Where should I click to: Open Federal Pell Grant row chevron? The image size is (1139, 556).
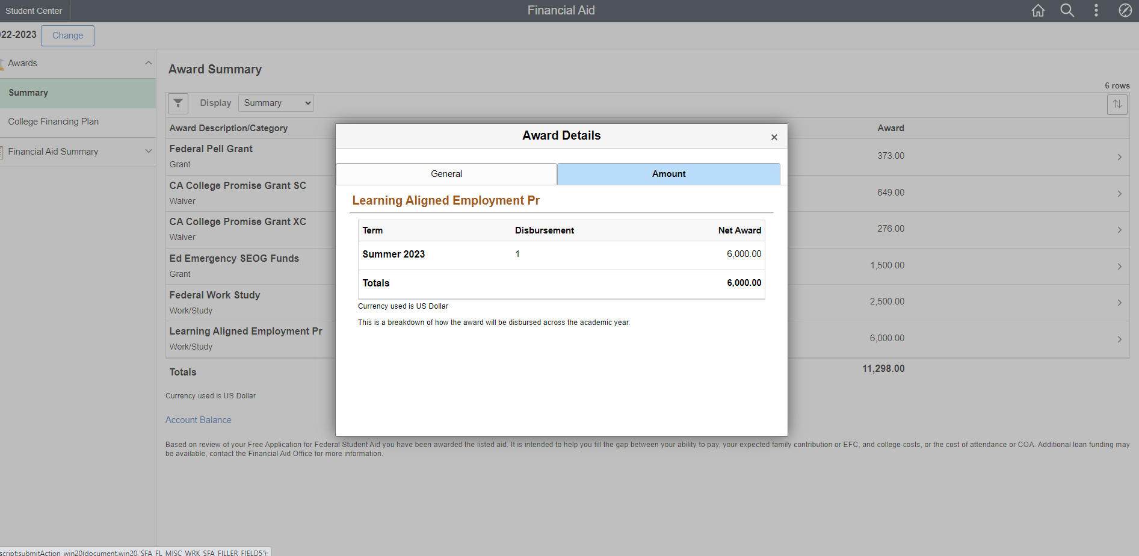click(1119, 157)
